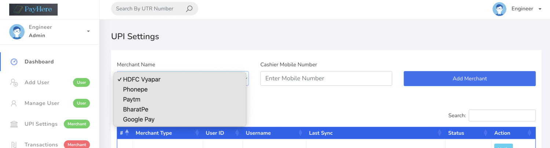
Task: Click the Manage User person icon
Action: pos(14,103)
